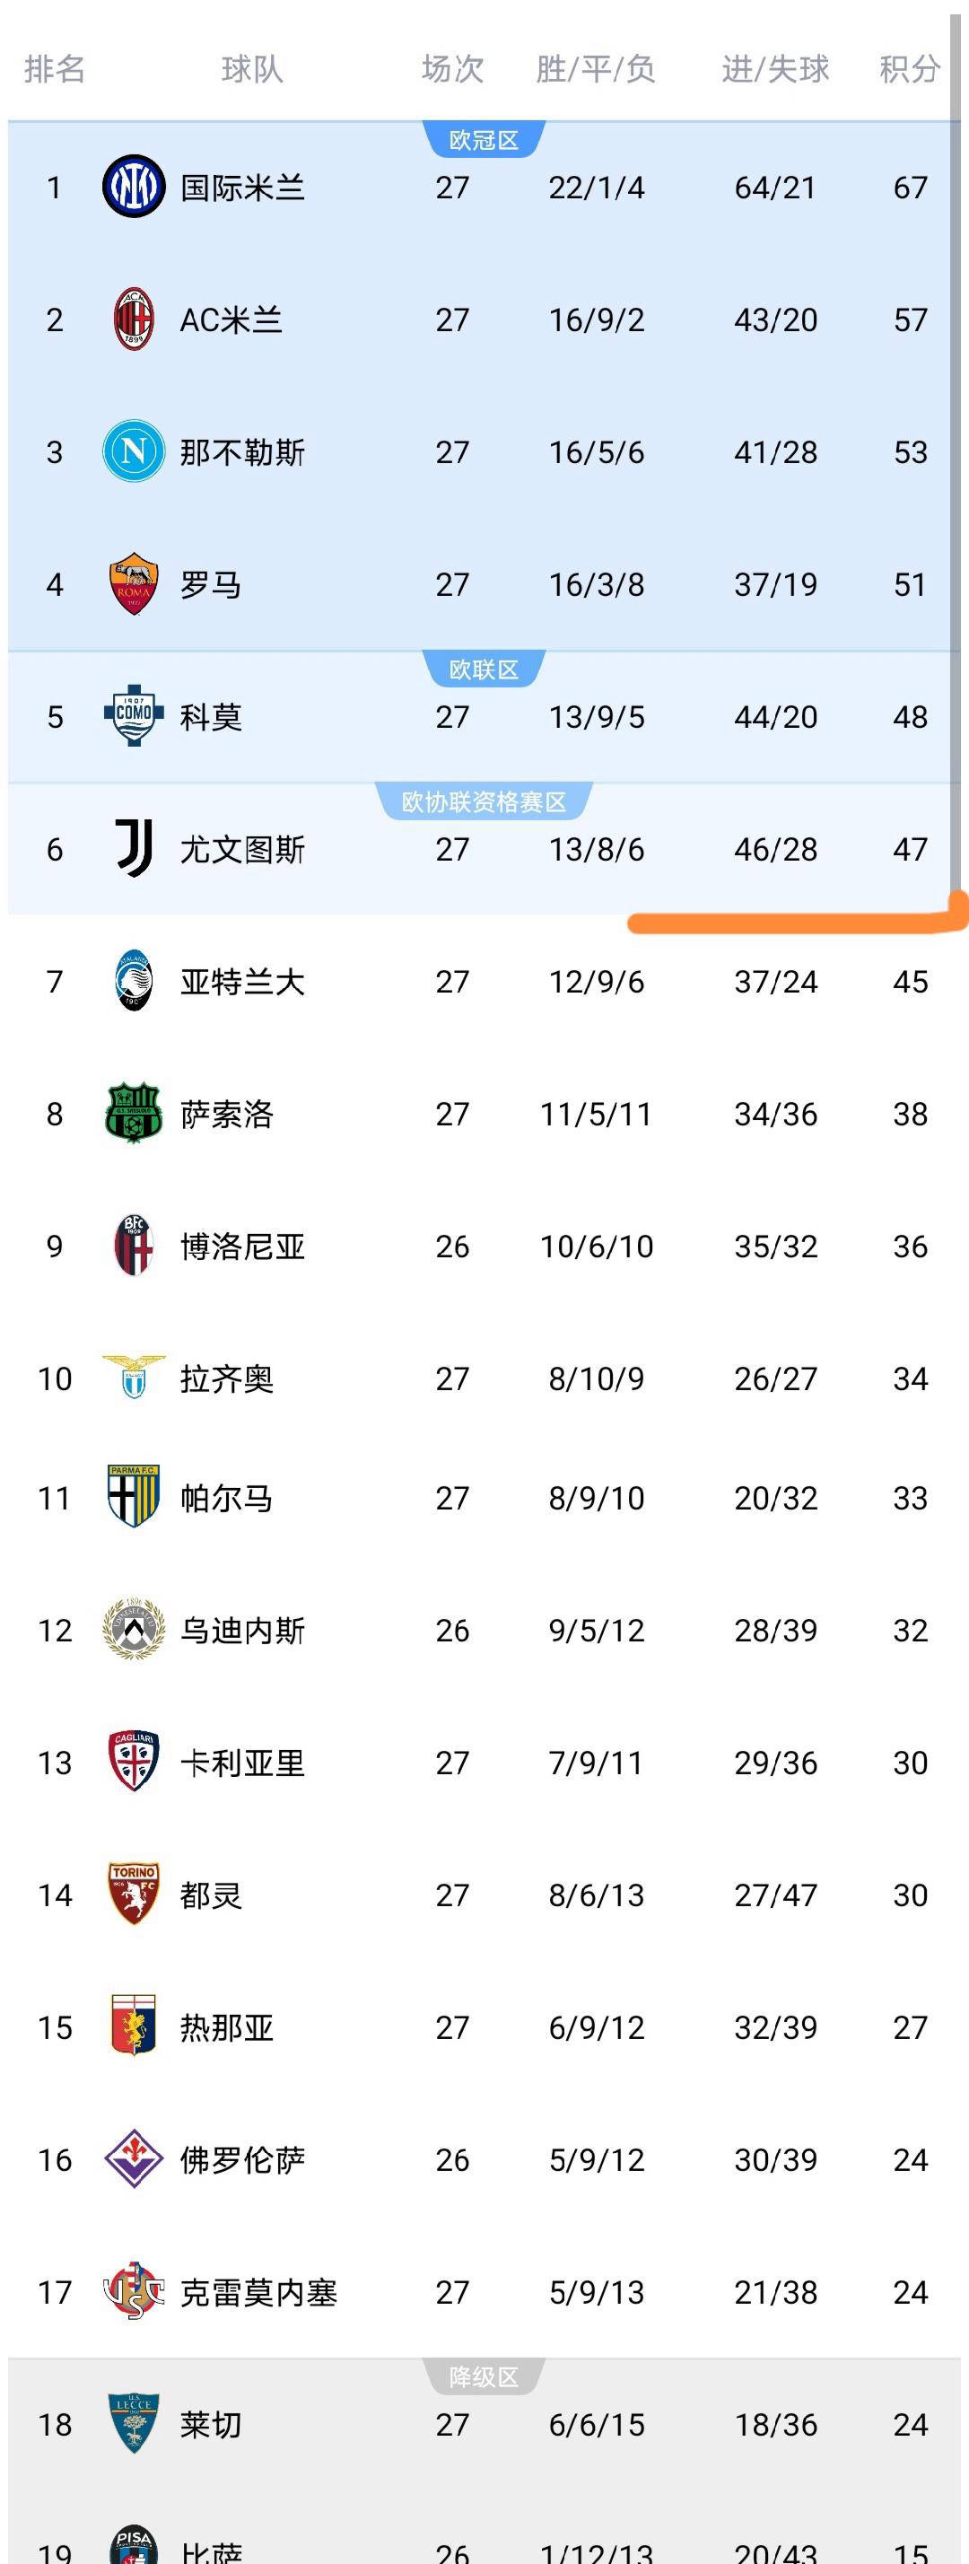The image size is (969, 2564).
Task: Open the Roma club badge
Action: point(134,584)
